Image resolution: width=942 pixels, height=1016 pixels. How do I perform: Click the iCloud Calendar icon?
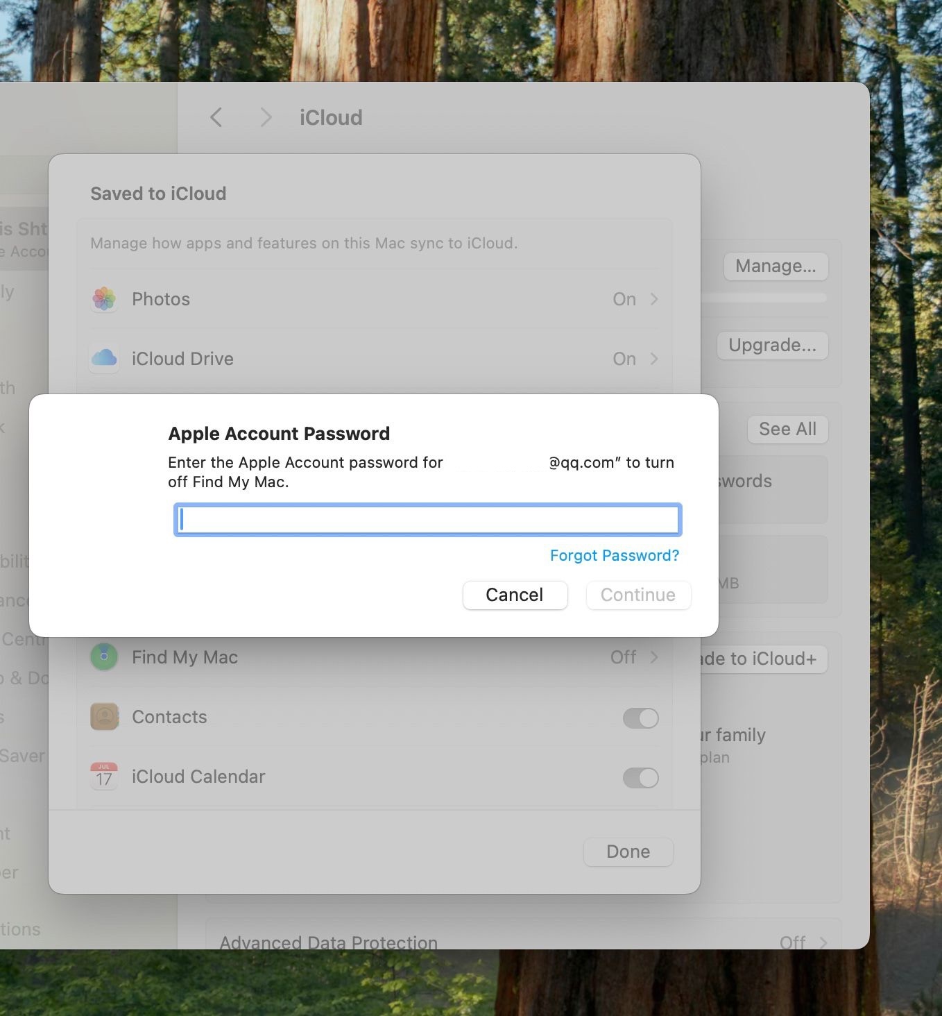tap(104, 776)
